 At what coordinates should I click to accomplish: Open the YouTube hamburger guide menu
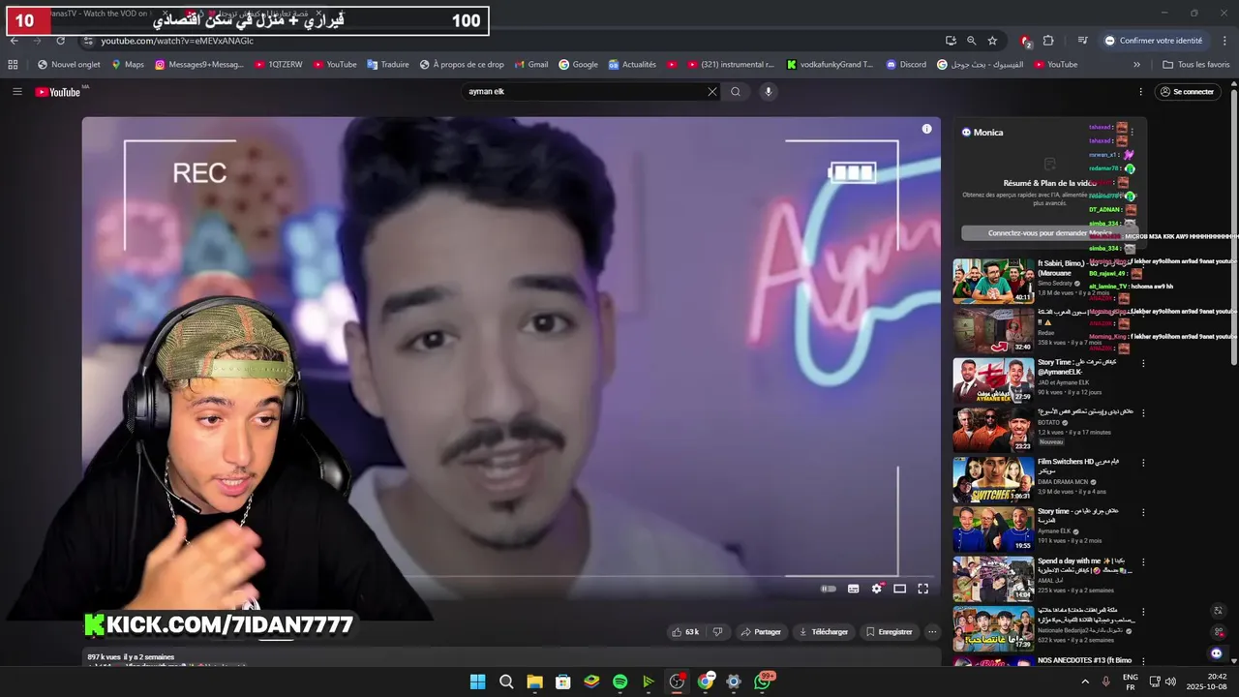pyautogui.click(x=16, y=91)
